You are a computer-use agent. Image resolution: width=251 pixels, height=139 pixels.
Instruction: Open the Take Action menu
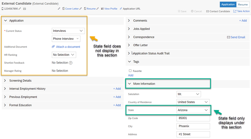pyautogui.click(x=241, y=11)
